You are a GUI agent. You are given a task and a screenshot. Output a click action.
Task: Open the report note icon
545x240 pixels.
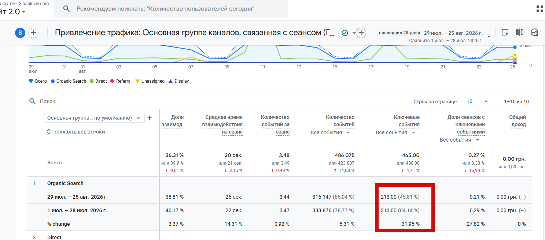pyautogui.click(x=505, y=33)
